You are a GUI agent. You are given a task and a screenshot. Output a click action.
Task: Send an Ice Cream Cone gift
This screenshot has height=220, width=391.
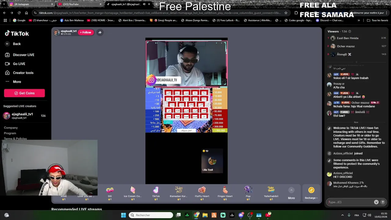pyautogui.click(x=133, y=193)
